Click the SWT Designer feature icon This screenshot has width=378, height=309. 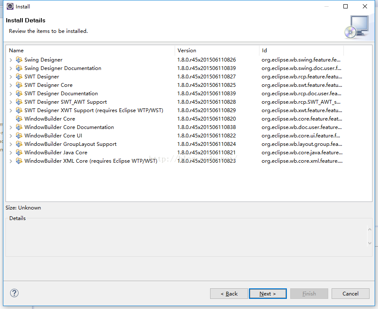pyautogui.click(x=19, y=76)
